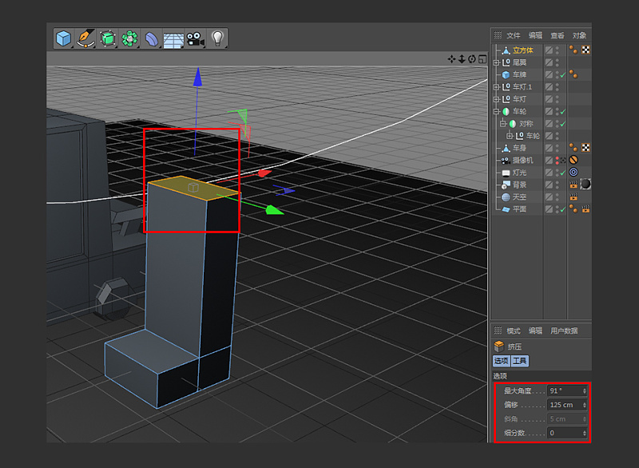Click the layer box for 立方体
This screenshot has height=468, width=639.
pos(549,50)
